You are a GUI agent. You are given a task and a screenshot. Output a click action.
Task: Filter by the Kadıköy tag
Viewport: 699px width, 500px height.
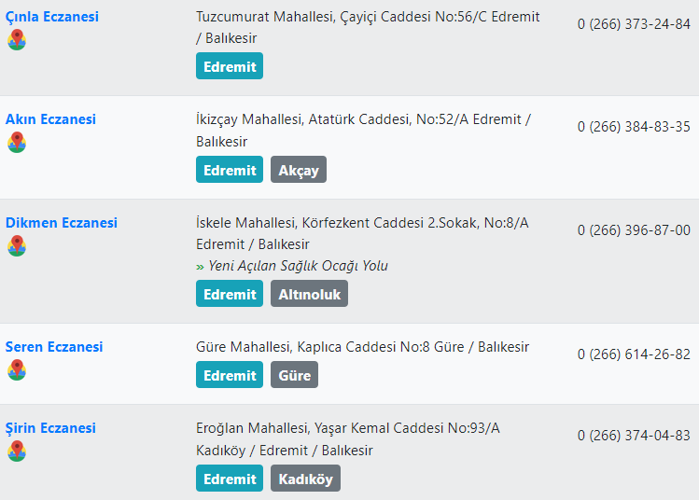click(x=305, y=479)
